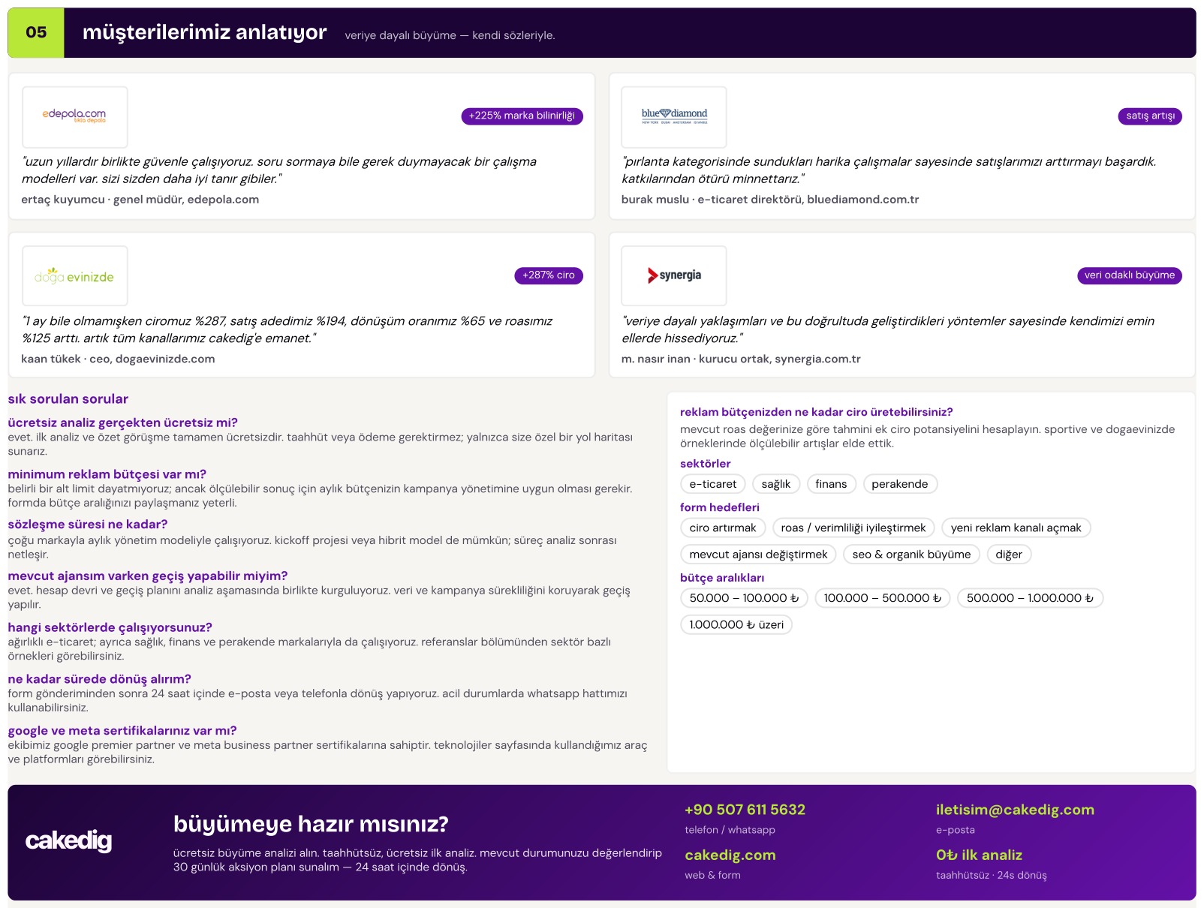
Task: Choose the 50.000 – 100.000 ₺ budget range
Action: [744, 598]
